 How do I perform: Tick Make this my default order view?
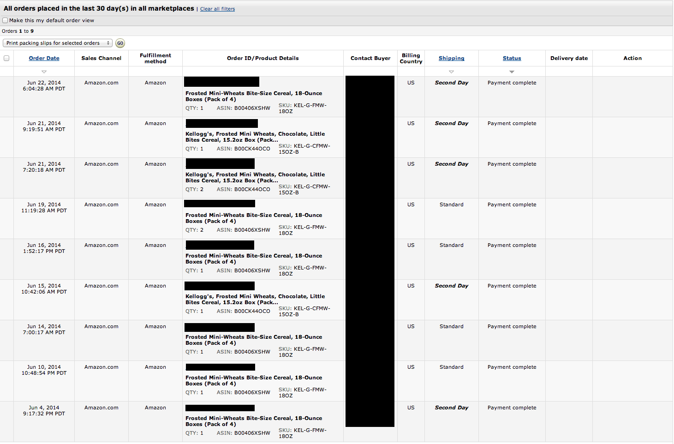point(5,20)
